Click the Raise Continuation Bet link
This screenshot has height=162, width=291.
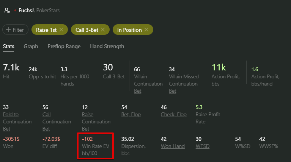(x=96, y=121)
